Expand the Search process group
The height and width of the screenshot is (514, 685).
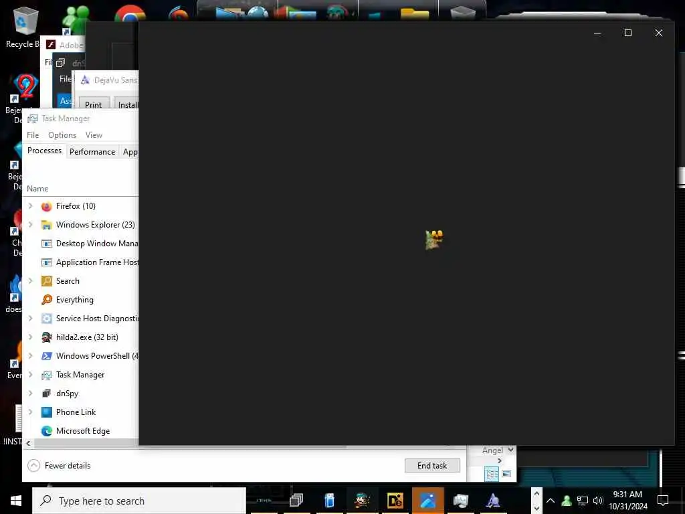tap(30, 281)
